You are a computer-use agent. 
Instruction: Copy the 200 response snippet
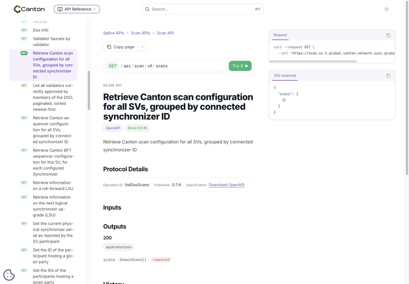(x=388, y=76)
